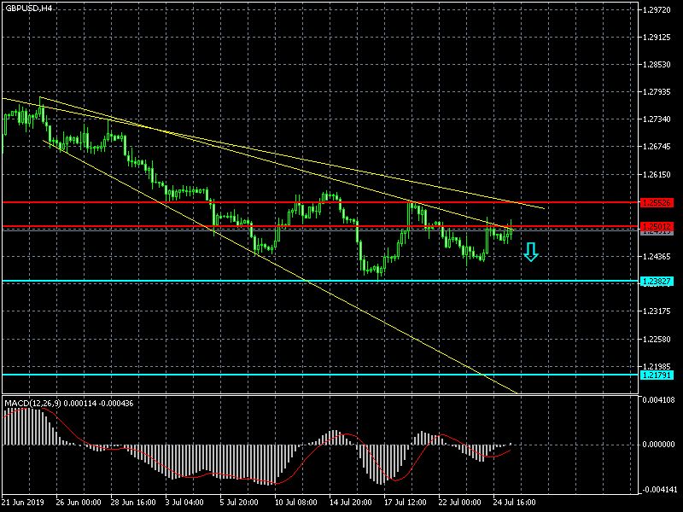The height and width of the screenshot is (512, 683).
Task: Click the 26 Jun 00:00 time label
Action: pyautogui.click(x=79, y=502)
